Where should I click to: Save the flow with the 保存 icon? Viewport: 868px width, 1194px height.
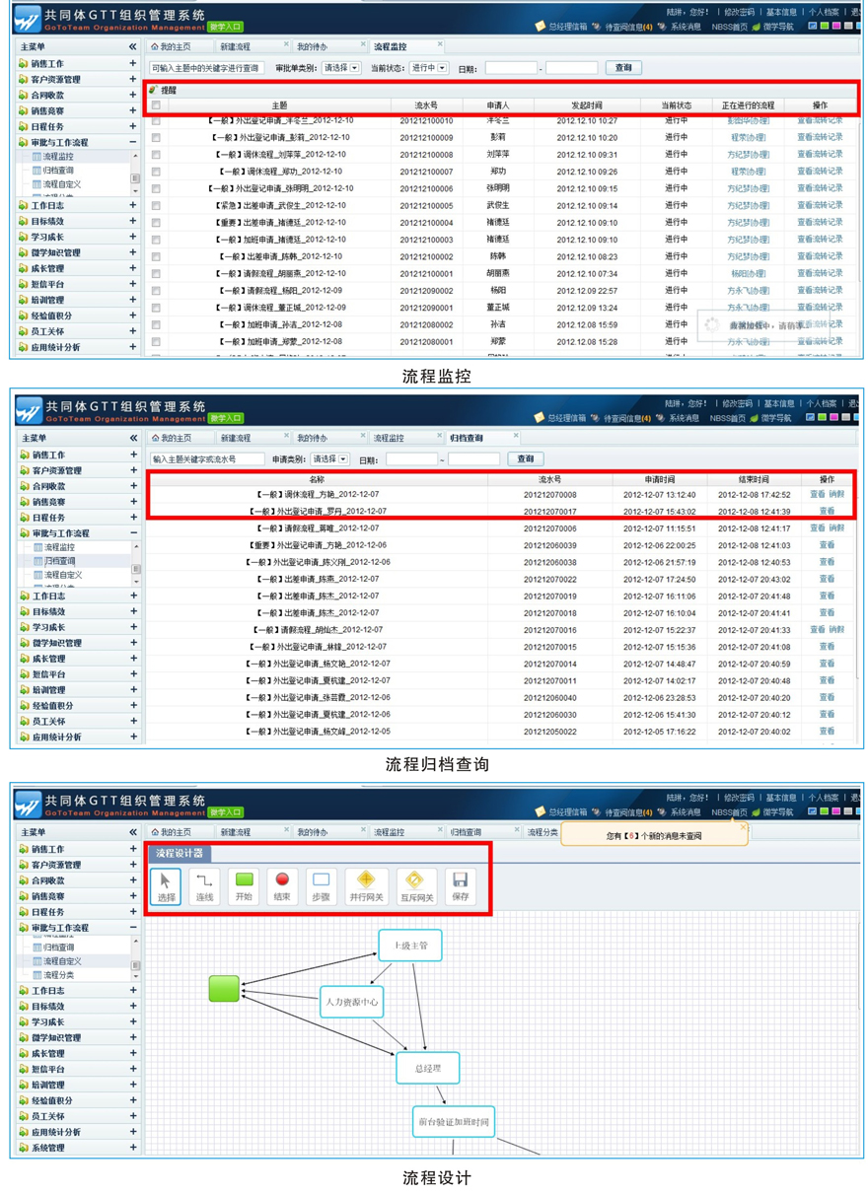[460, 885]
